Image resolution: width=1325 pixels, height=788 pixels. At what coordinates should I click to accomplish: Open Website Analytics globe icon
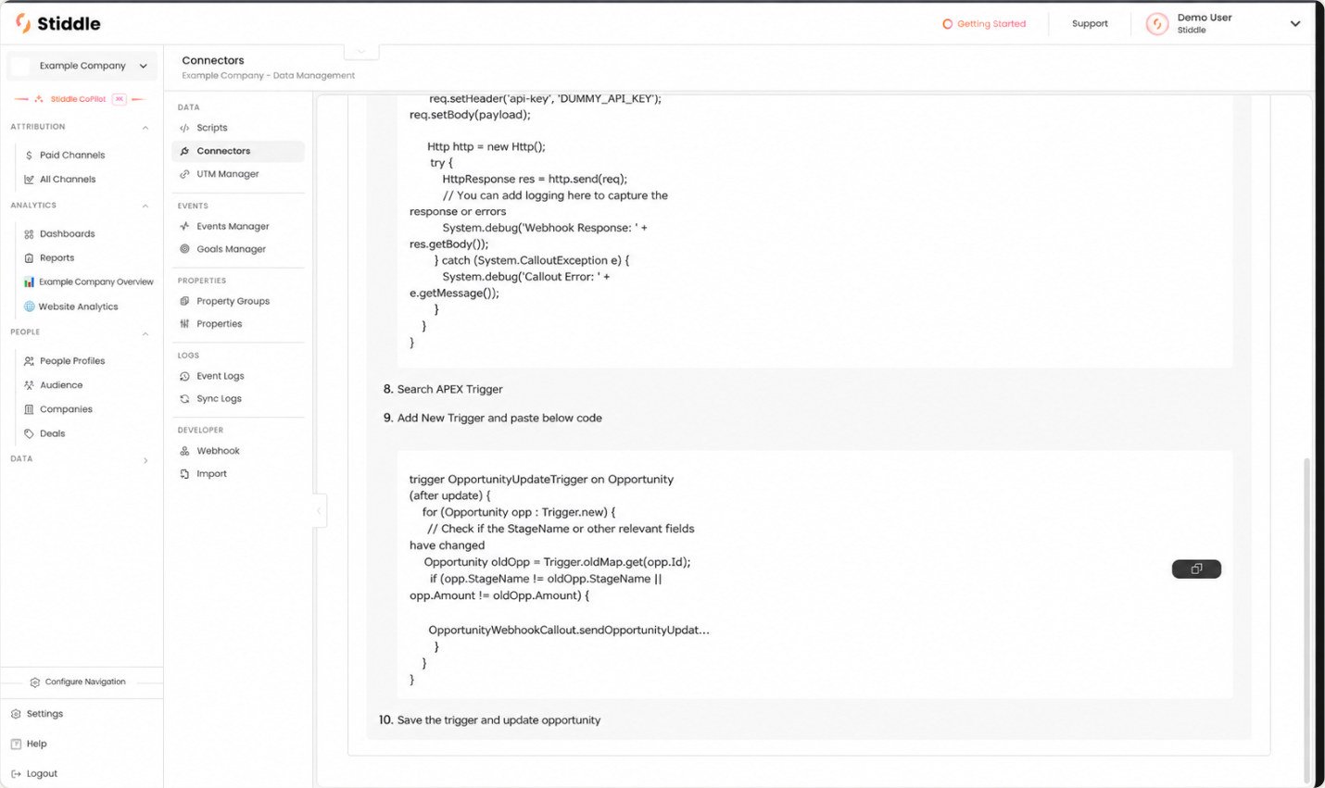(x=30, y=306)
